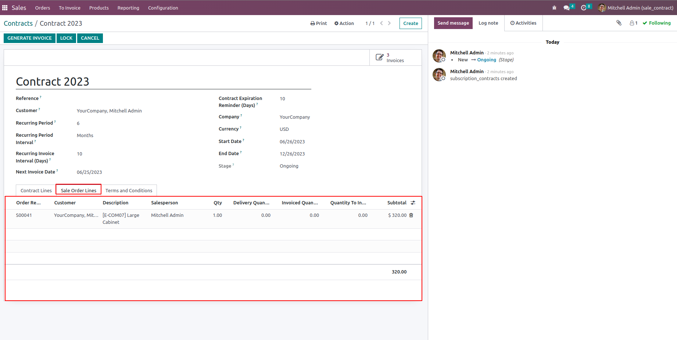Sort by Description column header
The image size is (677, 340).
point(115,203)
